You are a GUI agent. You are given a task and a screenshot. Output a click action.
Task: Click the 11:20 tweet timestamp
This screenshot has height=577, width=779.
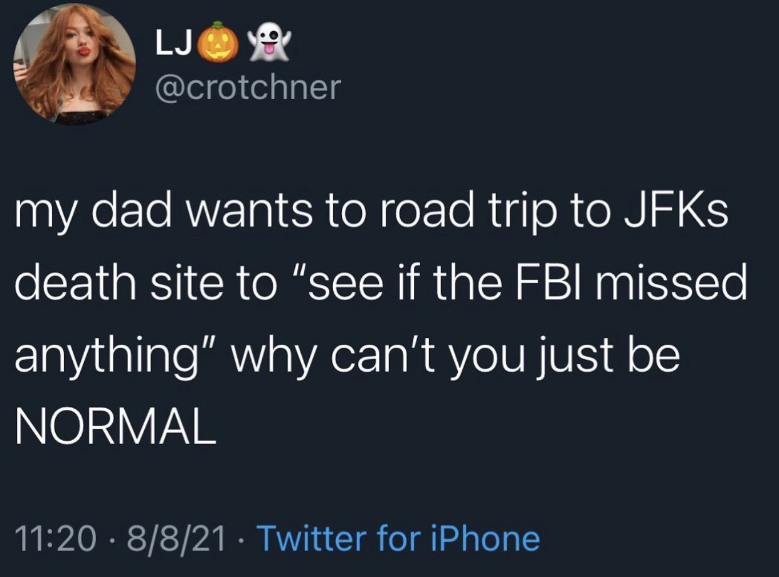[55, 538]
